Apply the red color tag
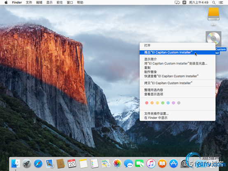 (147, 103)
